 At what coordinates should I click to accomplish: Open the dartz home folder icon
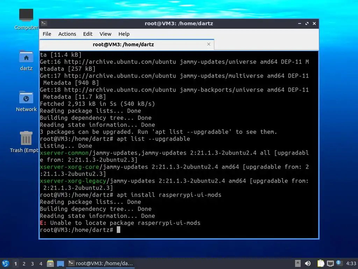click(x=26, y=60)
